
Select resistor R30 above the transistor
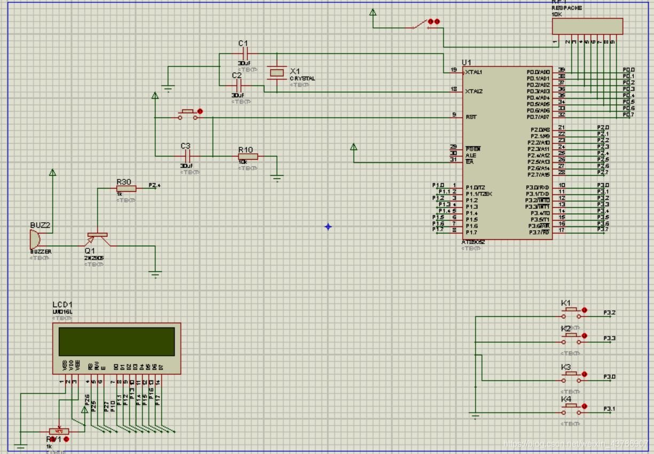pos(127,189)
